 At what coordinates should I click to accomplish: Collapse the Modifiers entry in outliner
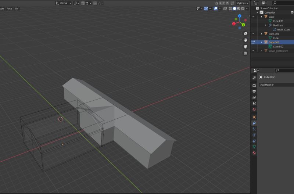266,25
